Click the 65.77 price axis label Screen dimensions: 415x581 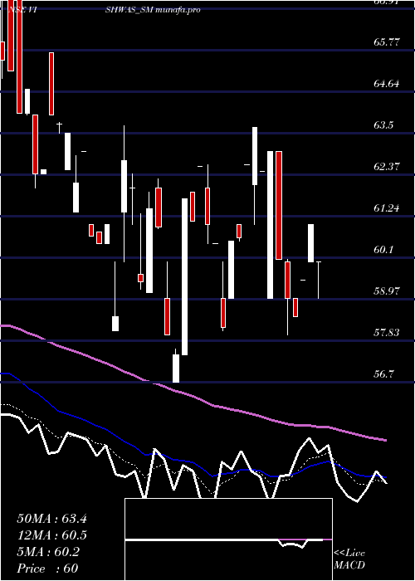pos(387,41)
